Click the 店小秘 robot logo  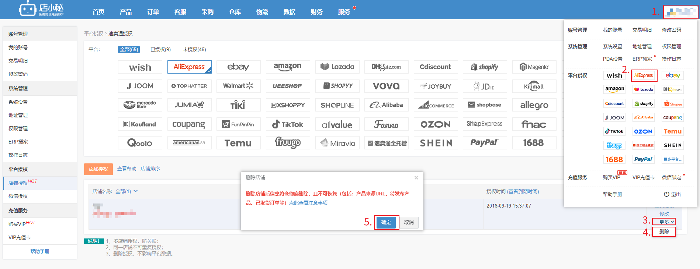point(41,9)
